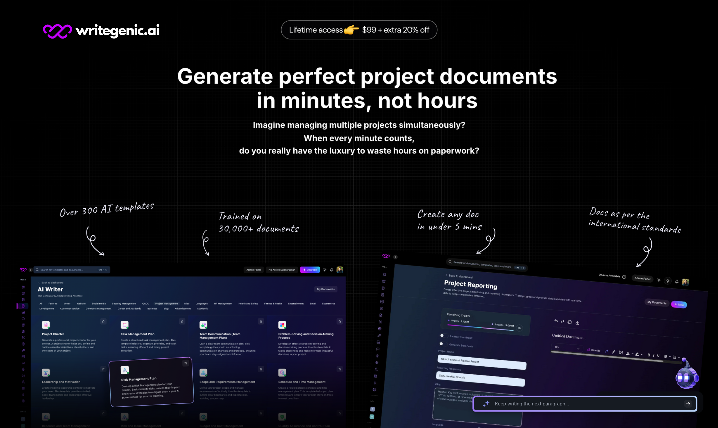
Task: Favorite the Risk Management Plan star
Action: click(x=186, y=363)
